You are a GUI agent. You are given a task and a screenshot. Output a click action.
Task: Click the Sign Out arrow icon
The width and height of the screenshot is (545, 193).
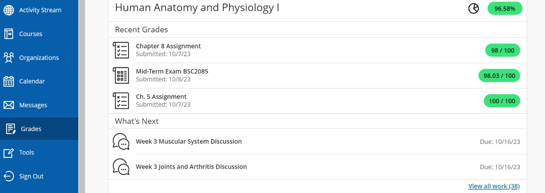pyautogui.click(x=9, y=176)
